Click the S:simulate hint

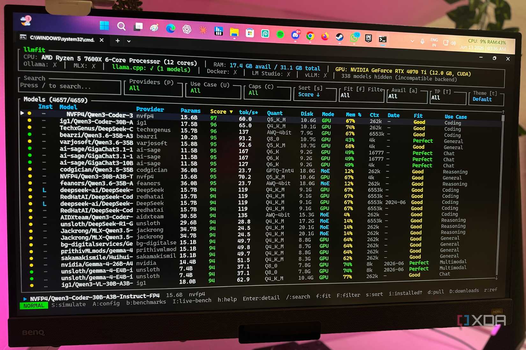[x=69, y=304]
